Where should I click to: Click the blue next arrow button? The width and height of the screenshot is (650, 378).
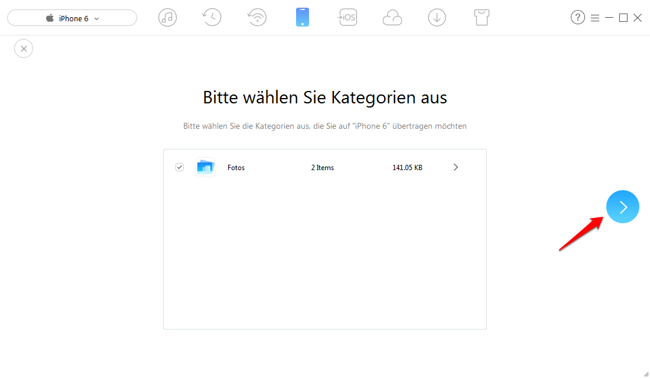[623, 207]
